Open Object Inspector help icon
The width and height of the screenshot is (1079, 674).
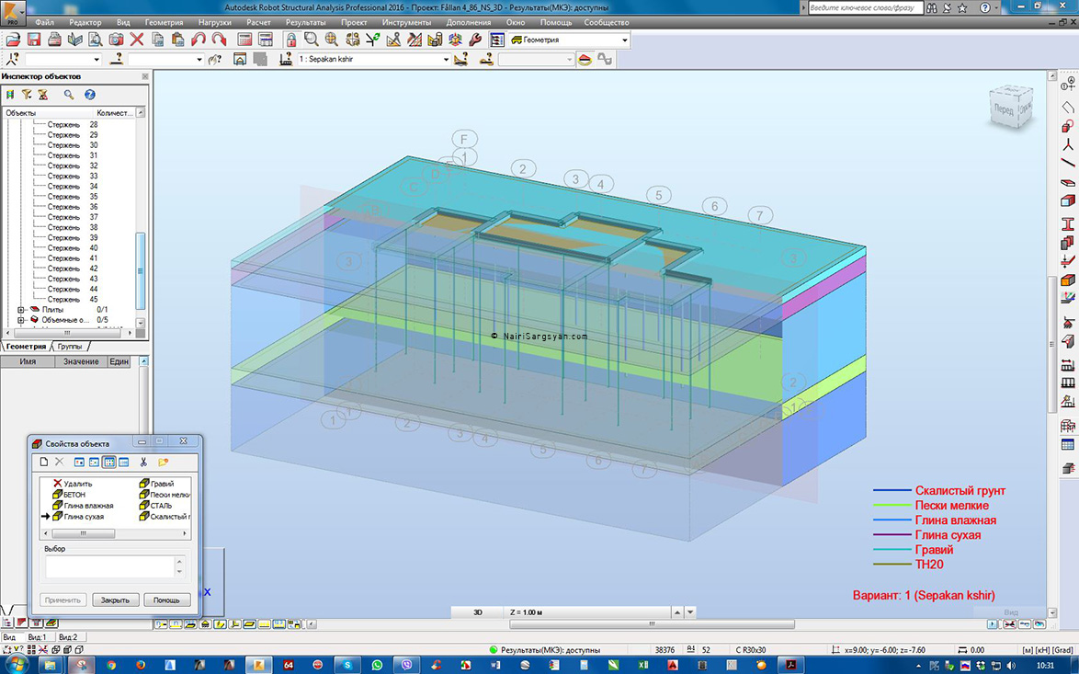(89, 95)
